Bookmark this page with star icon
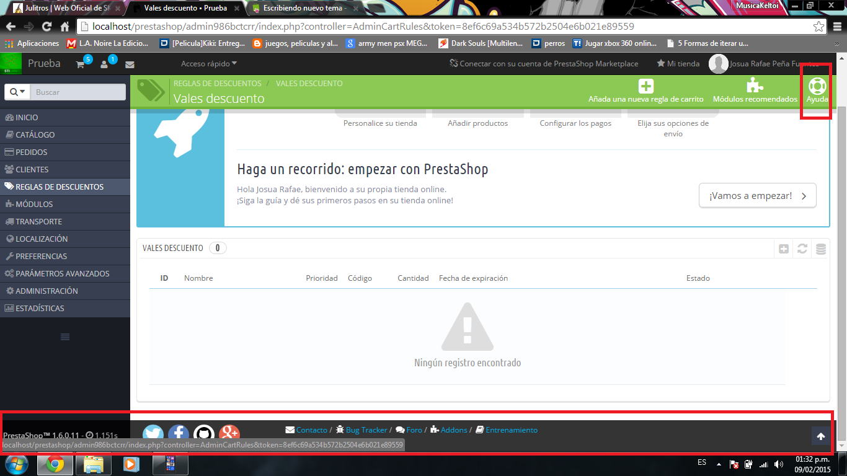This screenshot has width=847, height=476. point(818,27)
